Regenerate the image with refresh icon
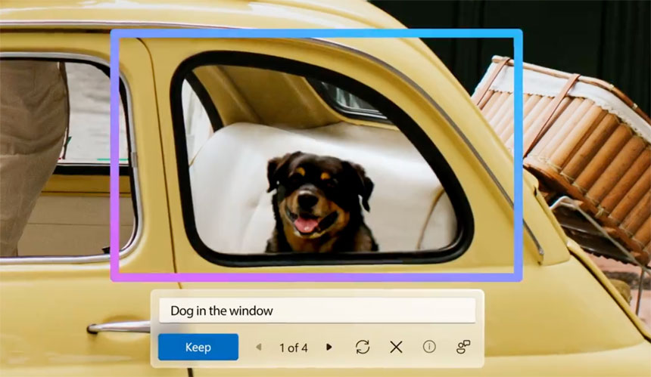The width and height of the screenshot is (651, 377). (363, 347)
